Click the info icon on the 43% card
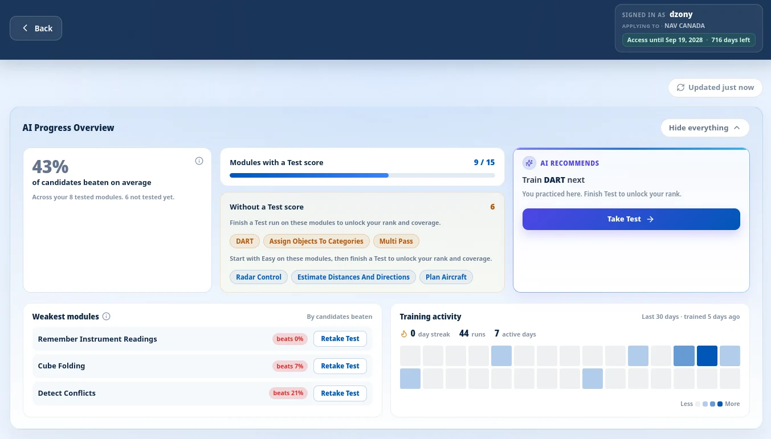Screen dimensions: 771x439 click(199, 161)
